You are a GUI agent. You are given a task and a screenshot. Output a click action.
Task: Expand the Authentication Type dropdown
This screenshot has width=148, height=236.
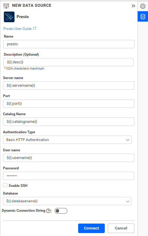[67, 140]
